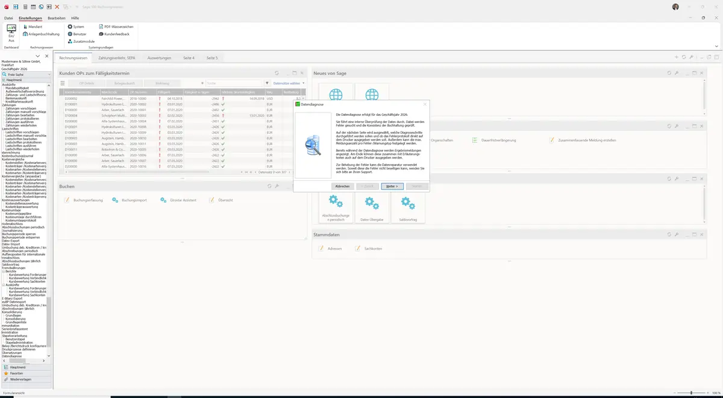The width and height of the screenshot is (723, 398).
Task: Open the Saldovortrag gear tile
Action: 408,208
